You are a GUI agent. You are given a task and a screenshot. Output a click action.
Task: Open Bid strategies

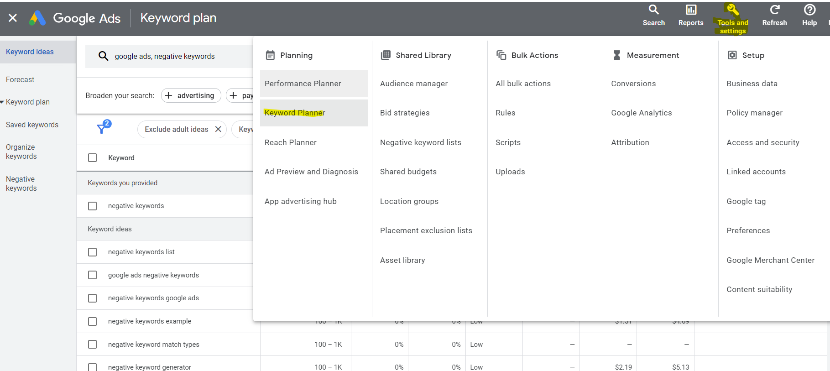405,113
